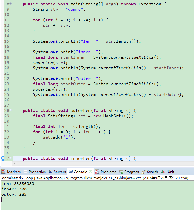Click the console output 'outer: 285'

click(14, 194)
